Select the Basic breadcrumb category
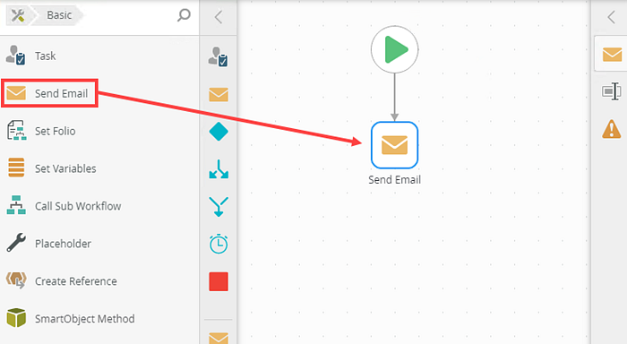 tap(59, 15)
